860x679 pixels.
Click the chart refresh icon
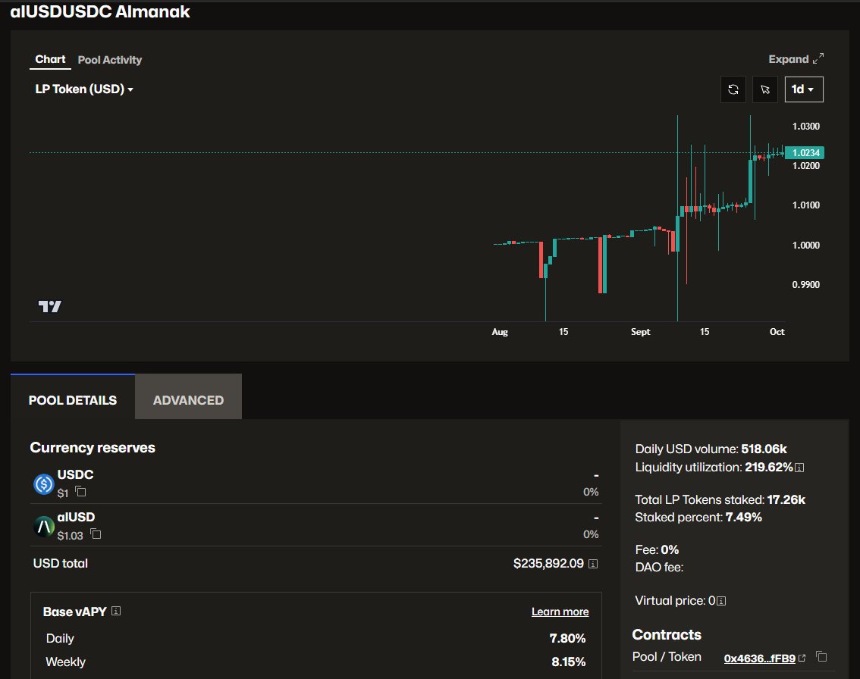pyautogui.click(x=733, y=89)
